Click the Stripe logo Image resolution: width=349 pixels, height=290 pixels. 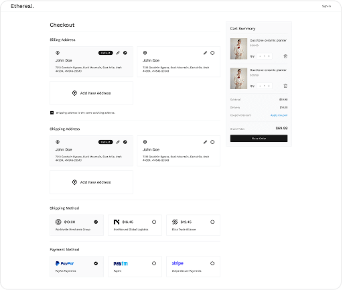178,263
